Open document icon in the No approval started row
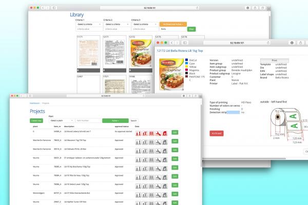The image size is (308, 205). [165, 133]
